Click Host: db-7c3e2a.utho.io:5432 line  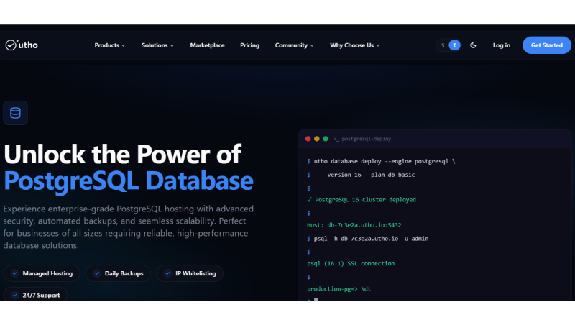[x=354, y=225]
